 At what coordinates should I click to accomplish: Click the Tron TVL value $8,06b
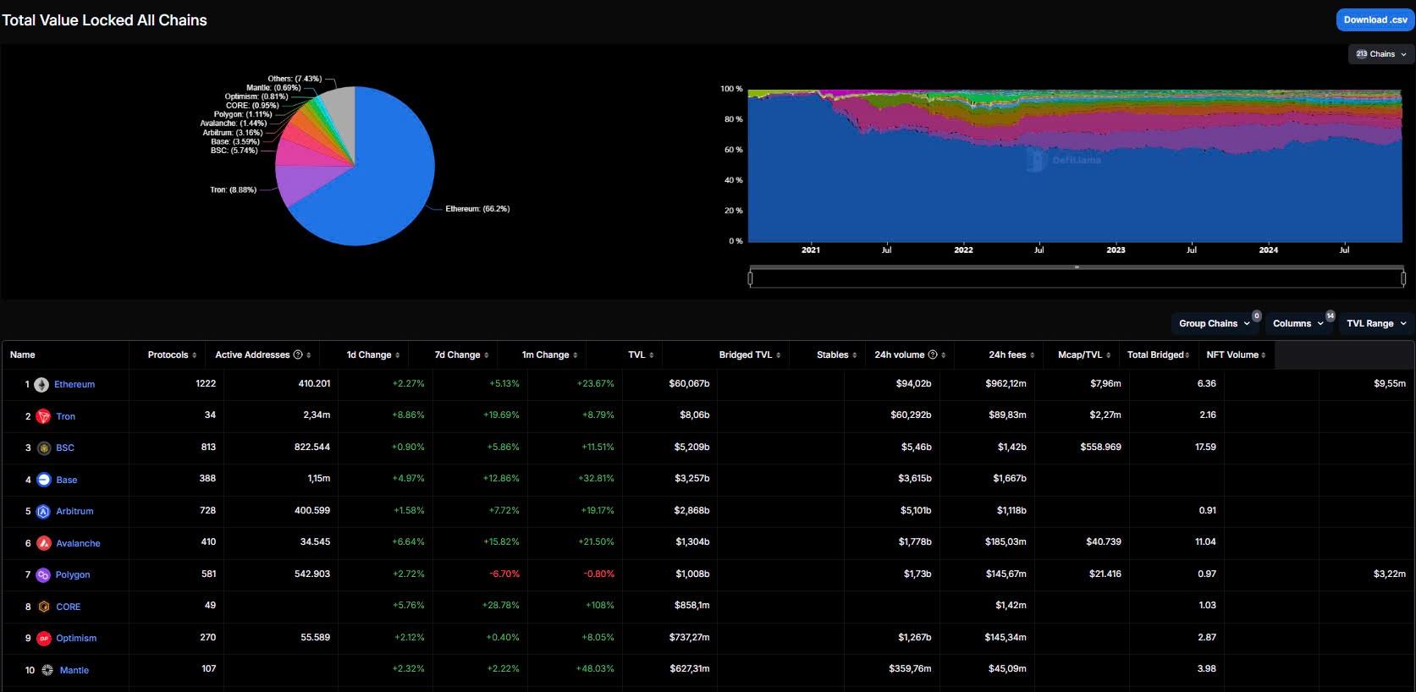(694, 415)
